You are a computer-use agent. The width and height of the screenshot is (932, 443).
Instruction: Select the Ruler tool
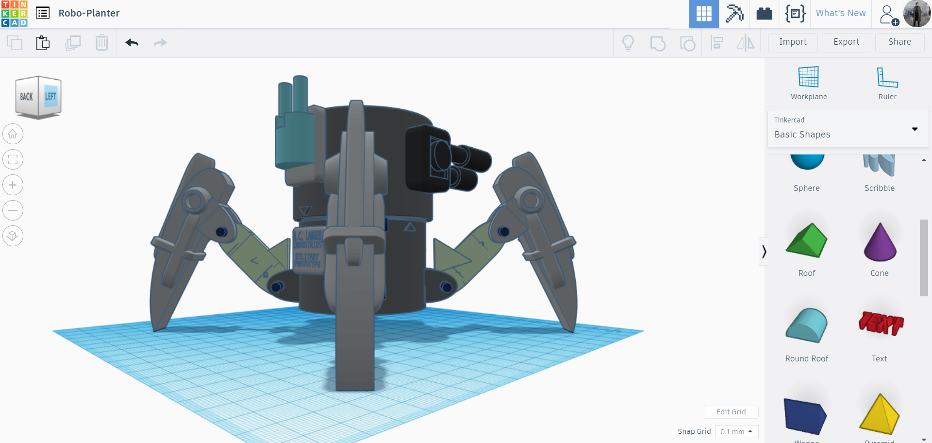click(x=887, y=83)
